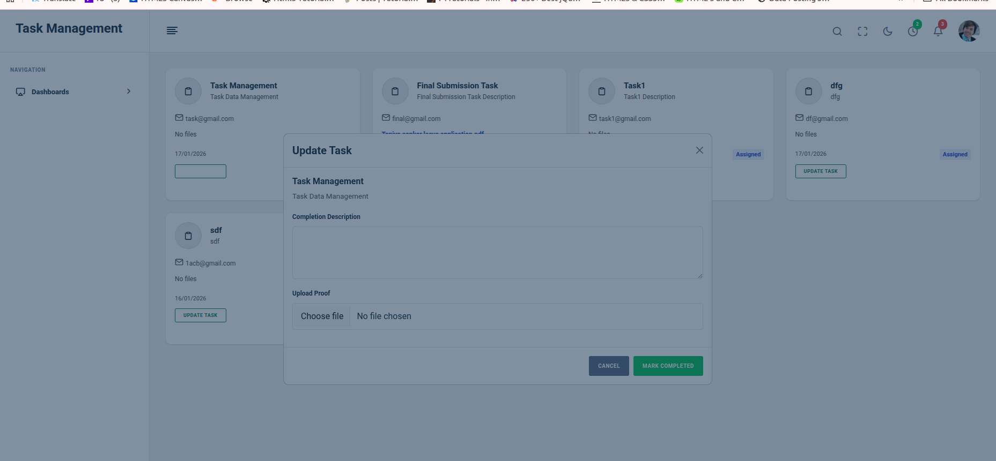
Task: Click the Completion Description text area
Action: pyautogui.click(x=497, y=252)
